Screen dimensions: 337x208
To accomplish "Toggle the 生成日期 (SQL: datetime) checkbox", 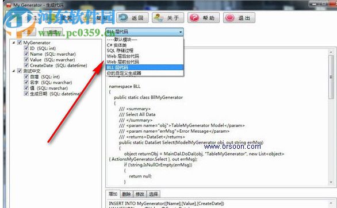I will (26, 94).
